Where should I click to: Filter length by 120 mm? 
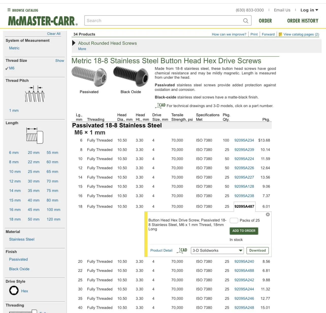click(x=54, y=219)
